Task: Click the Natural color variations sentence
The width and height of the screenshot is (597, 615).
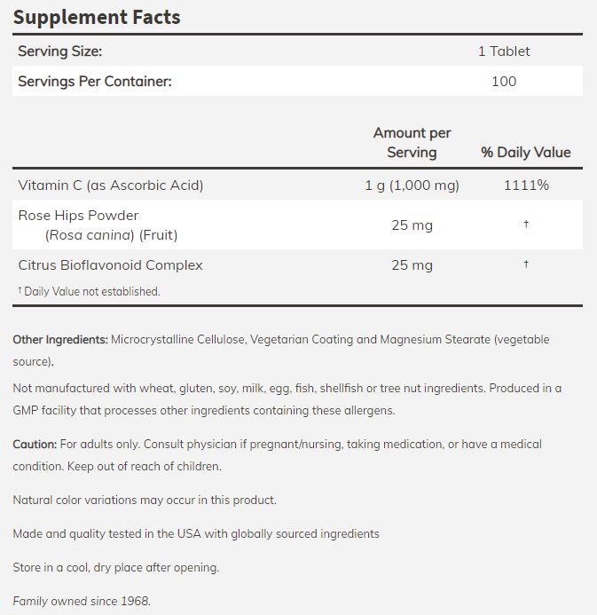Action: pyautogui.click(x=145, y=501)
